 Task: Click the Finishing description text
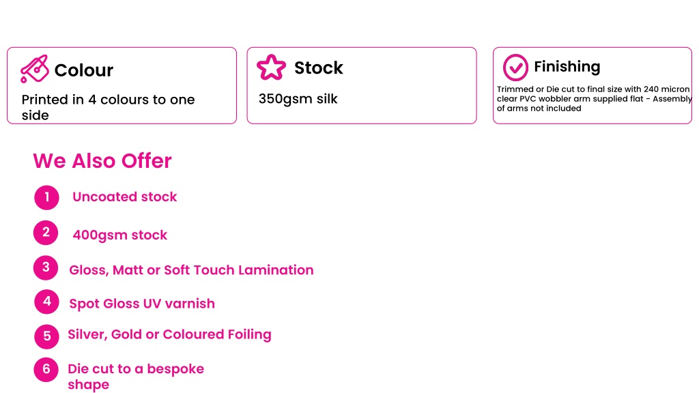point(594,99)
